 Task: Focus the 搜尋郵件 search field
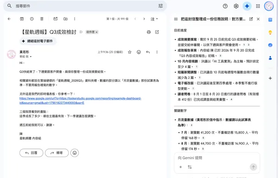pos(85,6)
